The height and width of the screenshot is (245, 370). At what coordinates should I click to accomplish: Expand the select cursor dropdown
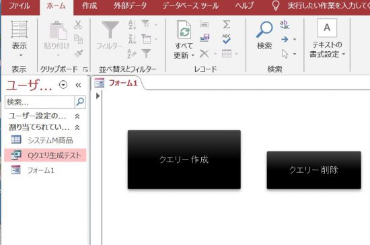(295, 54)
